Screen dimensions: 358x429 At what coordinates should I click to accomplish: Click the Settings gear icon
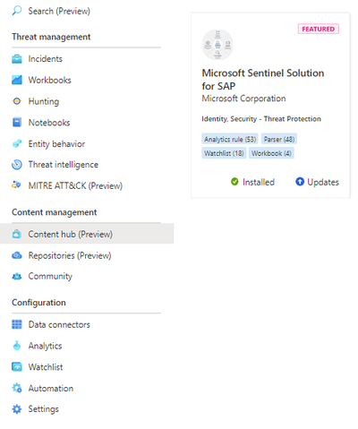pyautogui.click(x=17, y=409)
